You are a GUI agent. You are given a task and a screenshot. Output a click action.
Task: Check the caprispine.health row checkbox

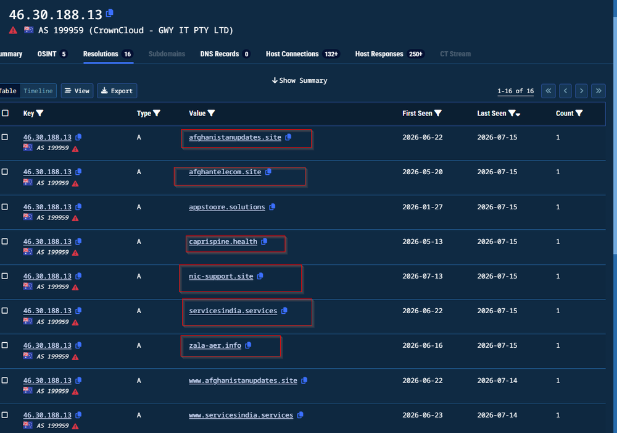pos(5,242)
